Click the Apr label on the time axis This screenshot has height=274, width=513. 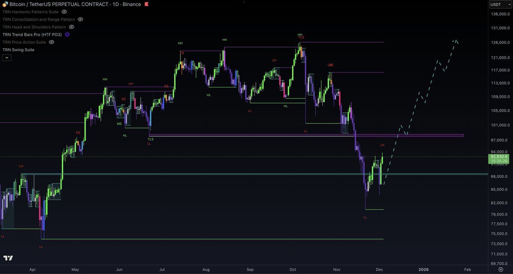click(32, 270)
